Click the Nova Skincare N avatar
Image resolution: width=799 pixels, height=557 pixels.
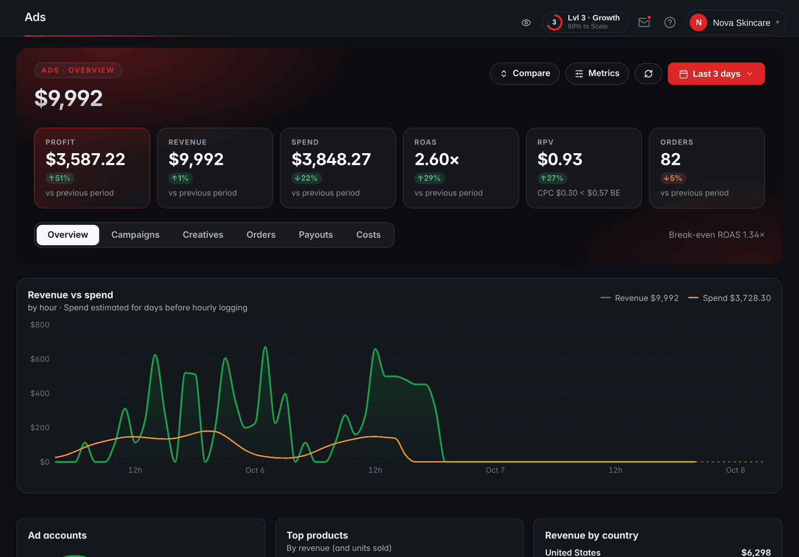pos(699,23)
